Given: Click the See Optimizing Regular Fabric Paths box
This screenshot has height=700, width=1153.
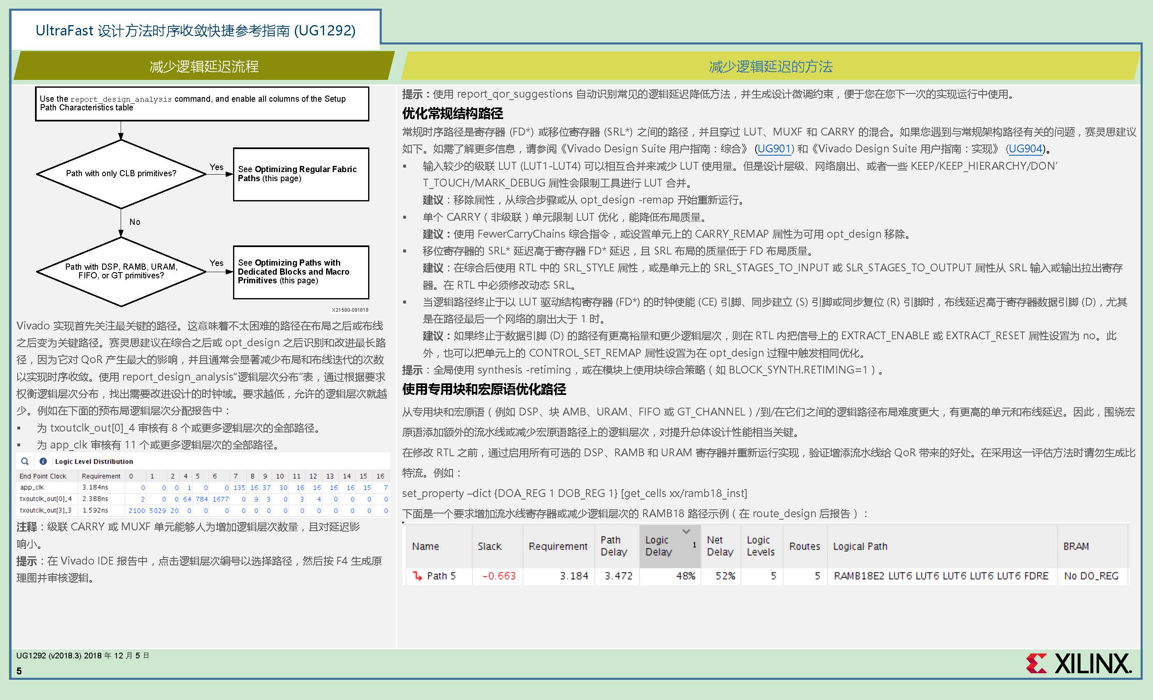Looking at the screenshot, I should (x=301, y=174).
